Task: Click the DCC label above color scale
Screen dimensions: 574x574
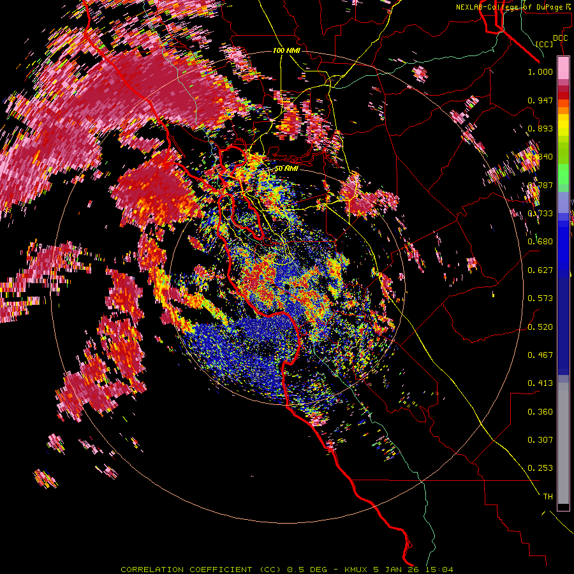Action: [560, 38]
